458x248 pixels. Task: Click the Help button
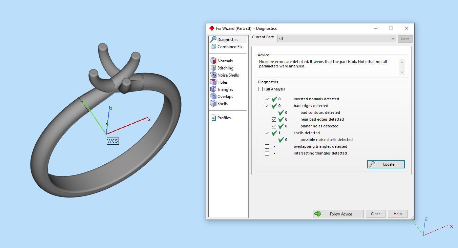pyautogui.click(x=397, y=214)
